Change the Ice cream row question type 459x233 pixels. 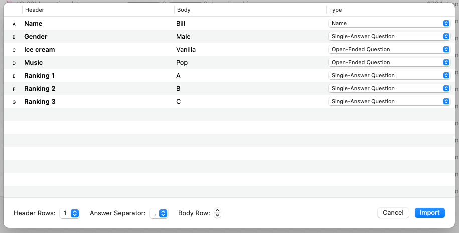point(389,49)
